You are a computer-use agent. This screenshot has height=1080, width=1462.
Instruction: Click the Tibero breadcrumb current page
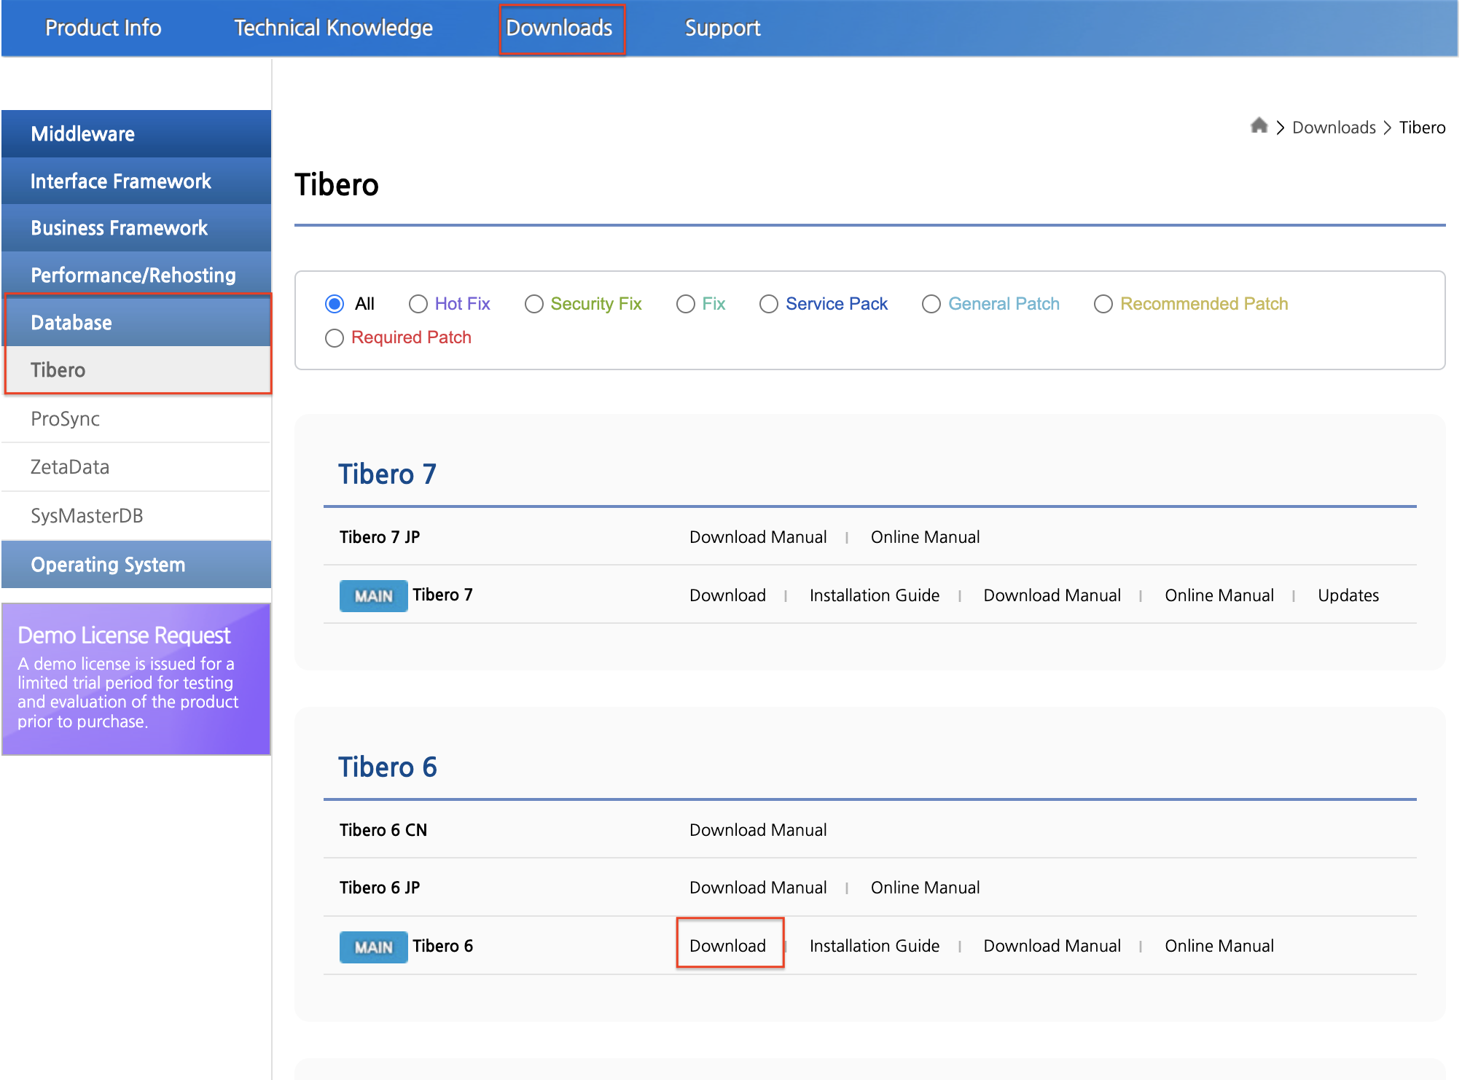(1422, 128)
